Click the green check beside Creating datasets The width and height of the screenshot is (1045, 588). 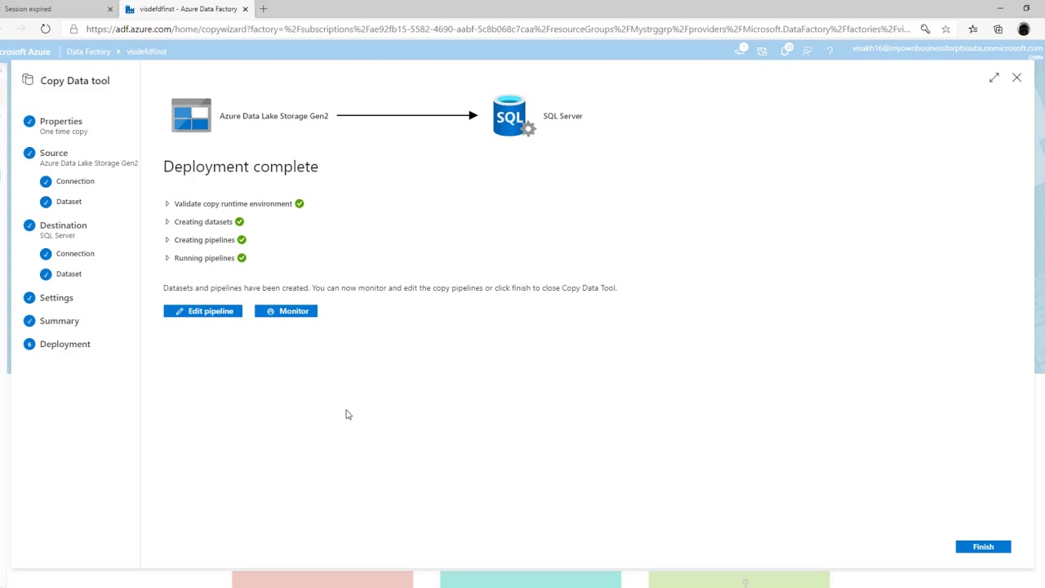click(x=239, y=222)
